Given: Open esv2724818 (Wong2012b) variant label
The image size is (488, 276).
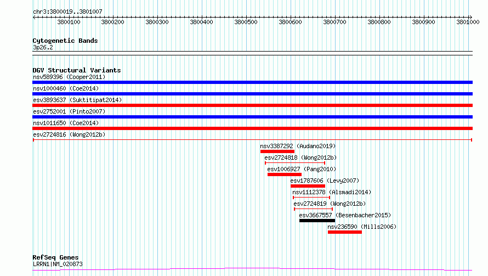Looking at the screenshot, I should [x=300, y=157].
